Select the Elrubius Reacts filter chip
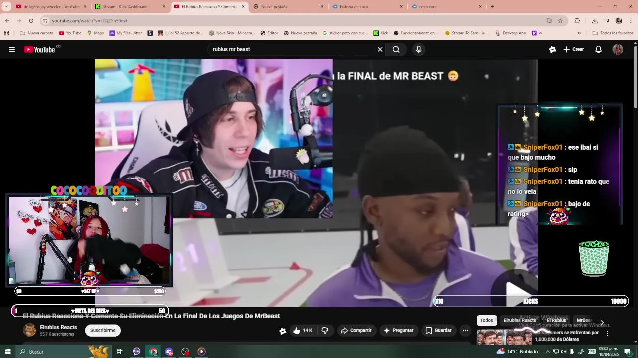The image size is (638, 358). pos(519,320)
